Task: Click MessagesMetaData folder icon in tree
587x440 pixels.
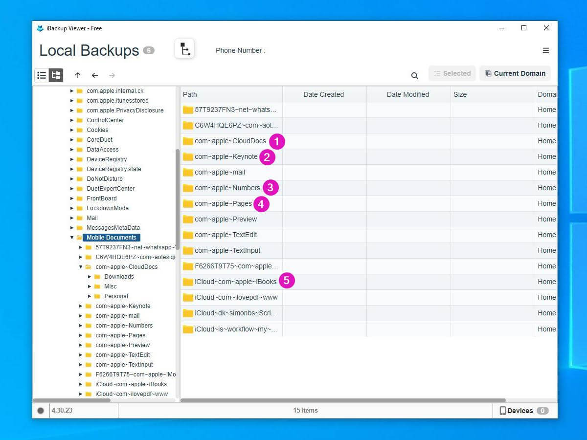Action: [79, 228]
